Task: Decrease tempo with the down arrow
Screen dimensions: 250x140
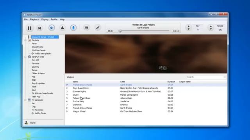Action: (211, 29)
